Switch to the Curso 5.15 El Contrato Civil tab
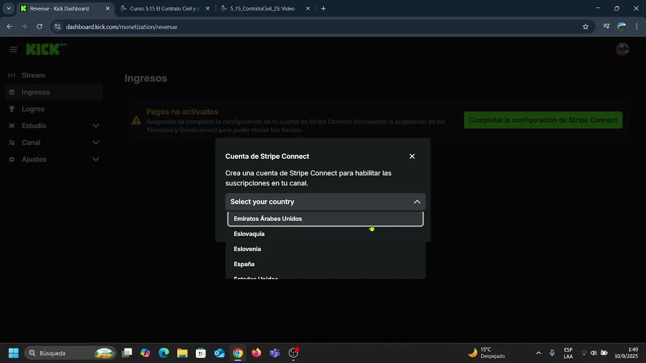This screenshot has height=363, width=646. [165, 9]
